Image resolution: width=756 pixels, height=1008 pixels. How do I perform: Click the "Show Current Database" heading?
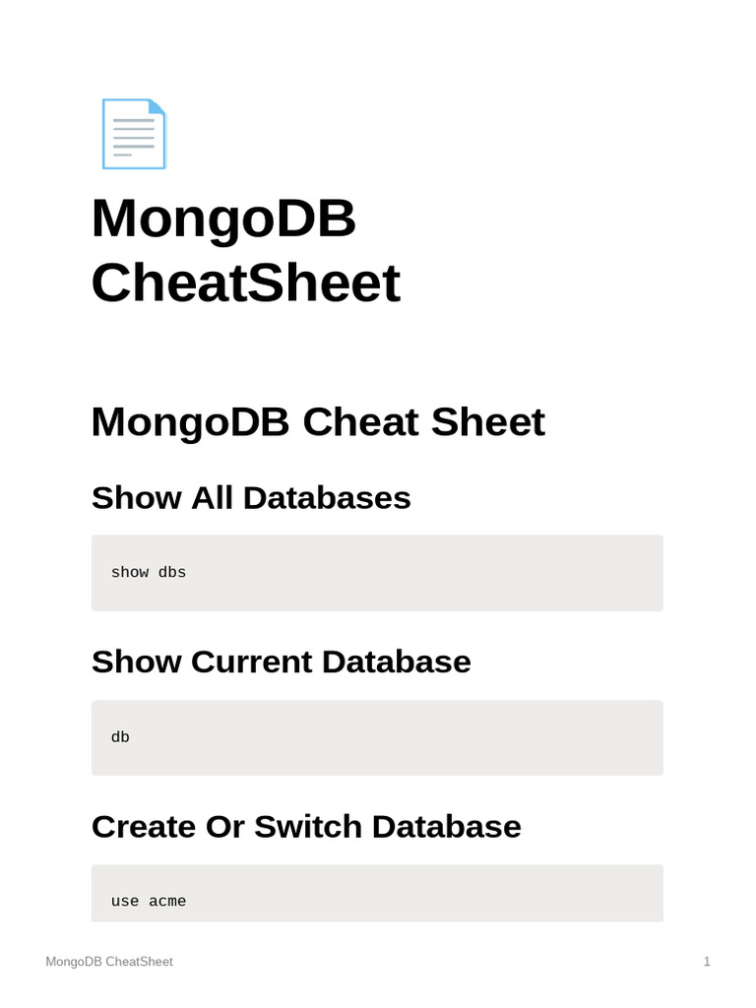(281, 661)
